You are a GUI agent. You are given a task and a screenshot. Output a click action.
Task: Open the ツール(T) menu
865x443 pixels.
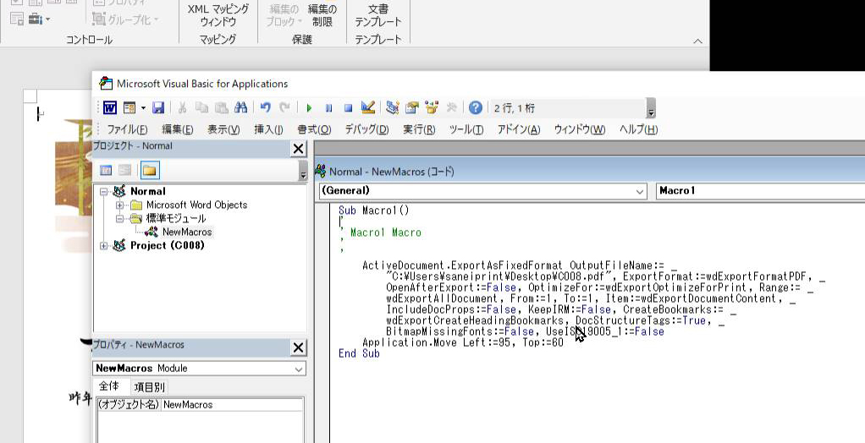pyautogui.click(x=466, y=129)
